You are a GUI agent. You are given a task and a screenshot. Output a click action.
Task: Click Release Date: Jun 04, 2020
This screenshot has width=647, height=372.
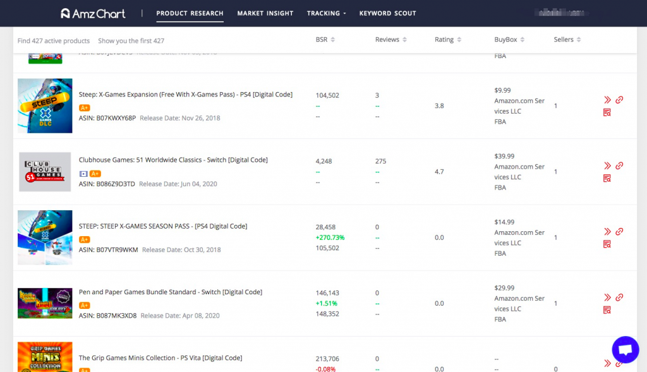(x=178, y=184)
